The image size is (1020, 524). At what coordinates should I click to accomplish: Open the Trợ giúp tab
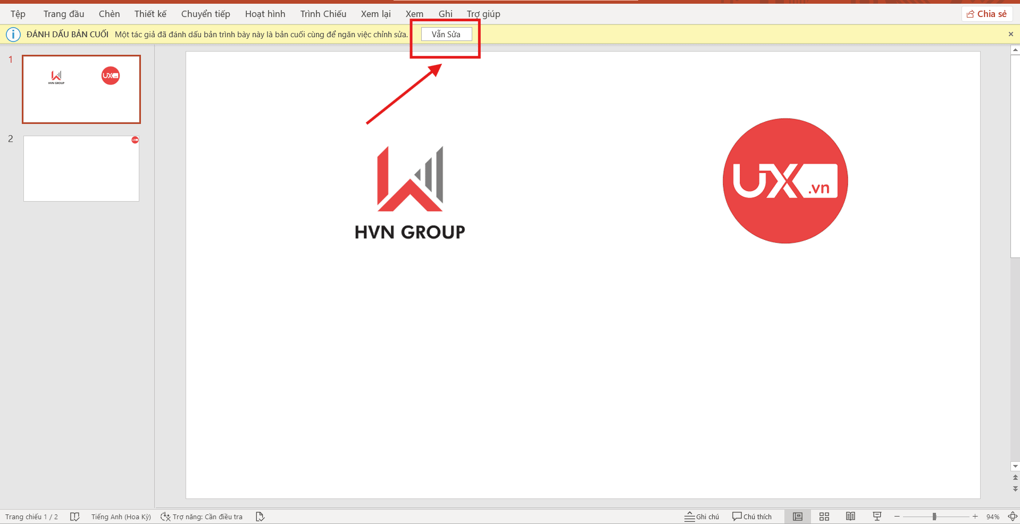click(x=483, y=14)
